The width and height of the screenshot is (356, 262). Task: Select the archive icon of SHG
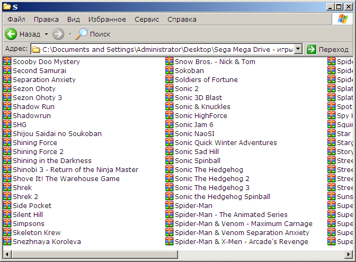[7, 124]
